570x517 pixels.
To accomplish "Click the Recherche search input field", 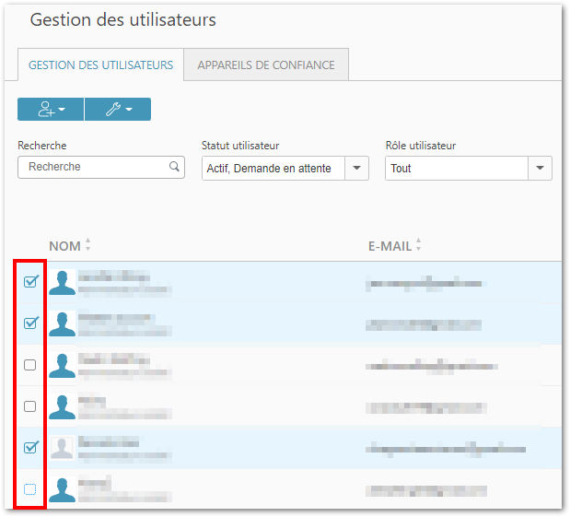I will 101,167.
